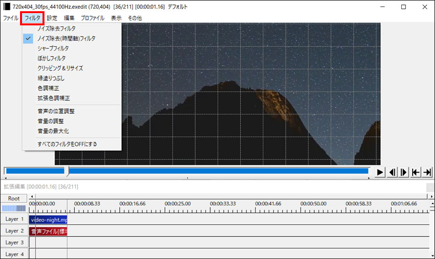Step forward one frame
Screen dimensions: 435x259
[404, 172]
